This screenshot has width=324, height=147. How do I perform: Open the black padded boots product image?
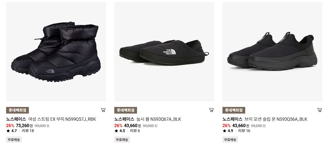pos(56,52)
